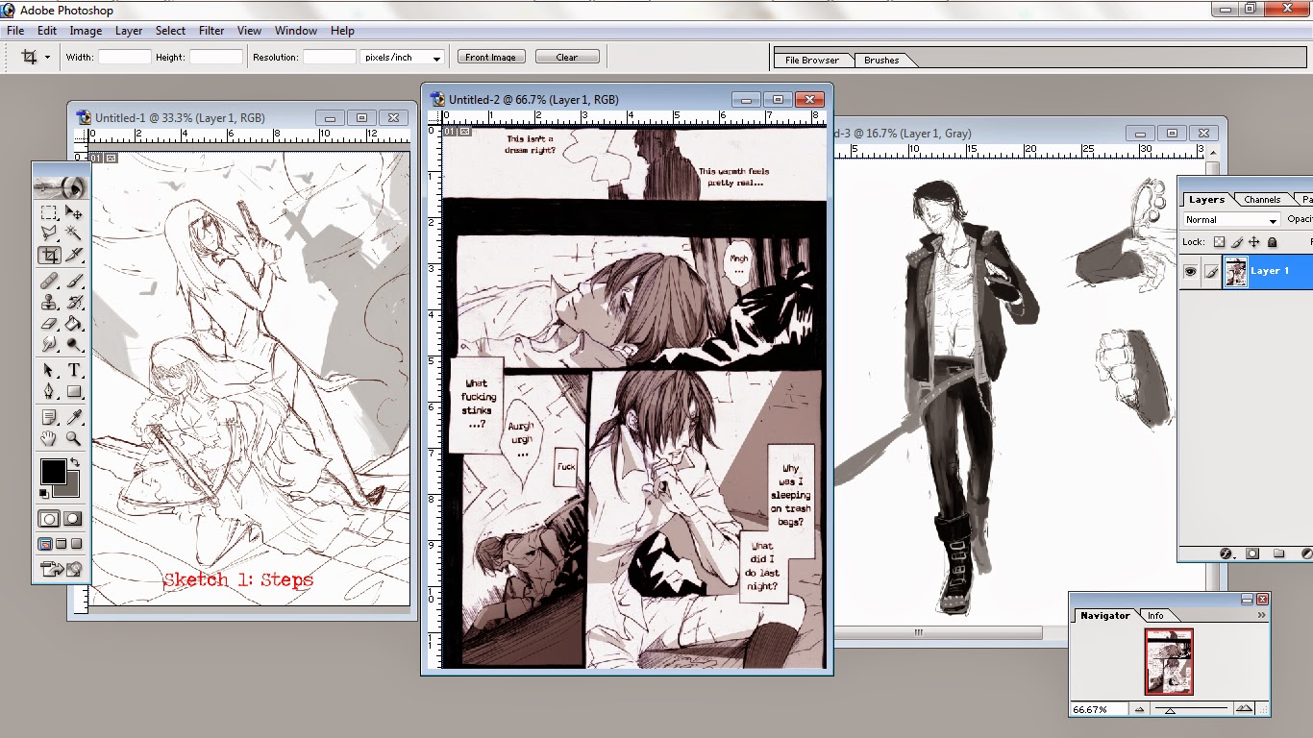
Task: Select the History Brush tool
Action: 73,302
